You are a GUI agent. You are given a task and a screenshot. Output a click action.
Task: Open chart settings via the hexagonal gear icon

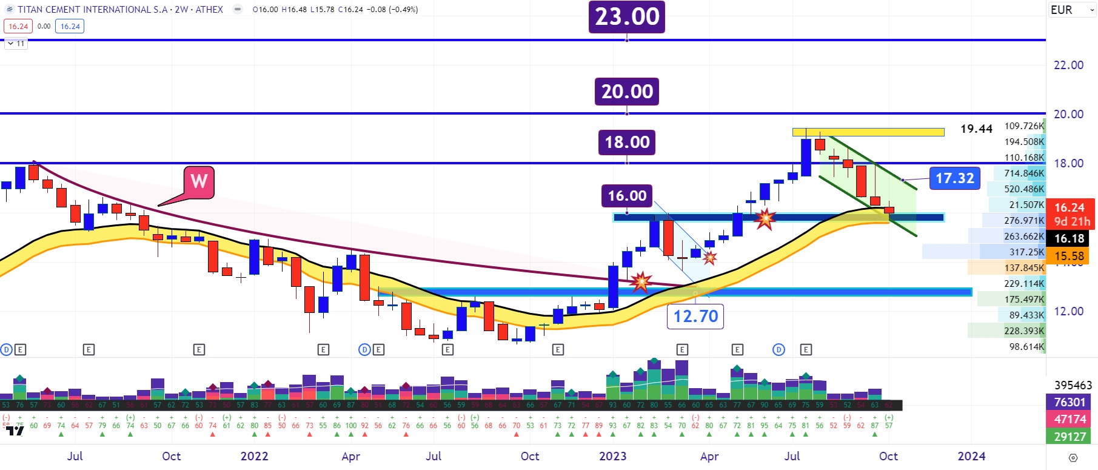tap(1073, 458)
